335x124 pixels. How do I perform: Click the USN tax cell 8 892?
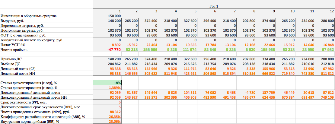116,45
